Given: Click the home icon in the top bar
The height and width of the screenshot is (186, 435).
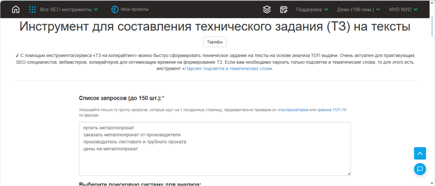Looking at the screenshot, I should point(16,9).
